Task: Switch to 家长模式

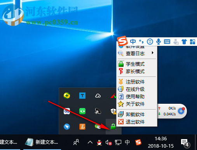Action: coord(137,72)
